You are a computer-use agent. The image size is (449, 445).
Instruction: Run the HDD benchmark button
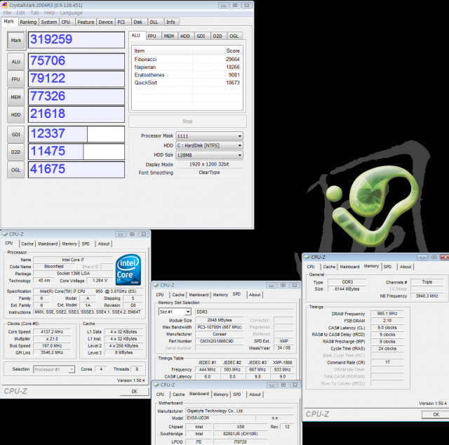click(x=16, y=114)
